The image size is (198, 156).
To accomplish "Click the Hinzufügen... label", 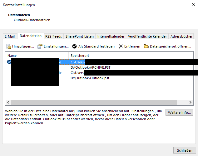I will pyautogui.click(x=23, y=46).
